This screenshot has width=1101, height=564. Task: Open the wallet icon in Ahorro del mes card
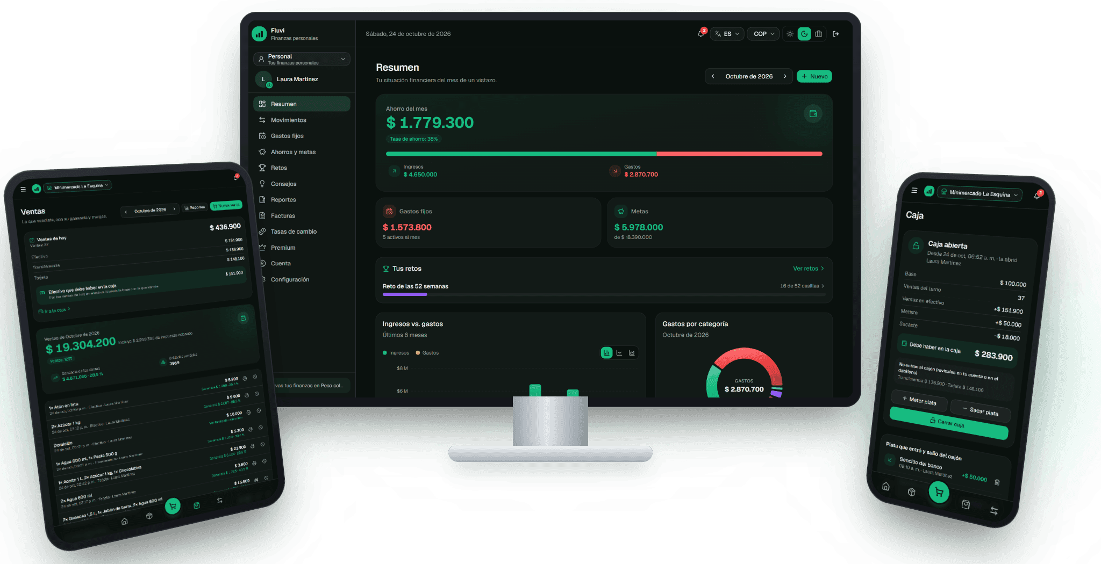pos(813,113)
